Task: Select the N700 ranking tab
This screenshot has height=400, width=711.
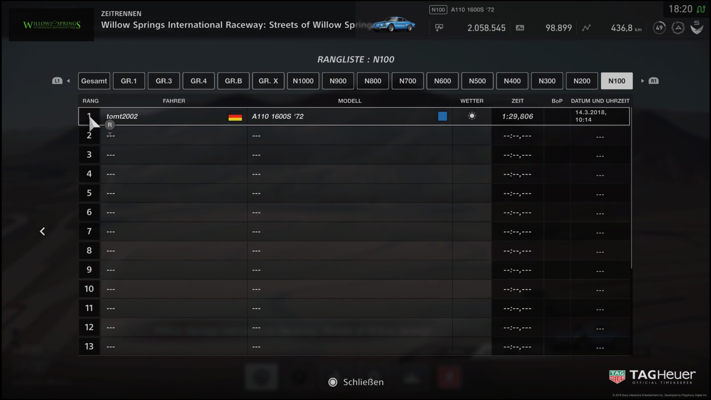Action: (x=407, y=81)
